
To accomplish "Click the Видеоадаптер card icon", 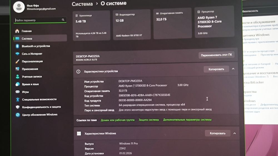I will (x=117, y=15).
